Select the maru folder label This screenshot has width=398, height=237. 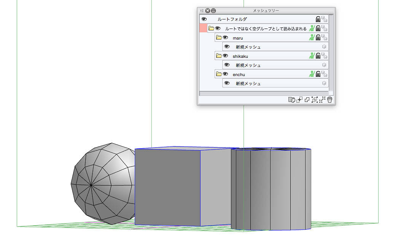(x=238, y=38)
